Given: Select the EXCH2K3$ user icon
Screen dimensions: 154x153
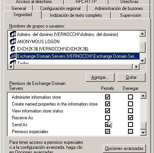Looking at the screenshot, I should (x=13, y=49).
